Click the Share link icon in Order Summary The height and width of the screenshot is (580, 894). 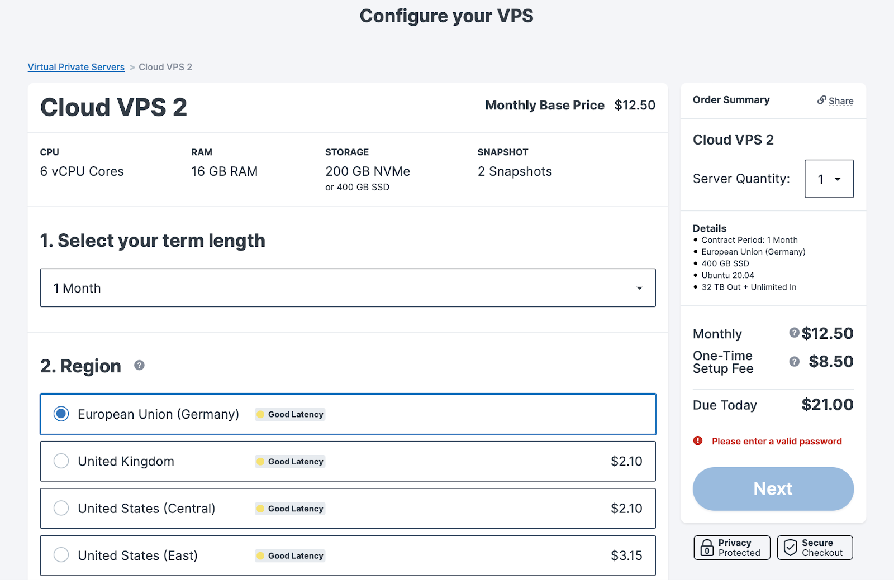(821, 100)
